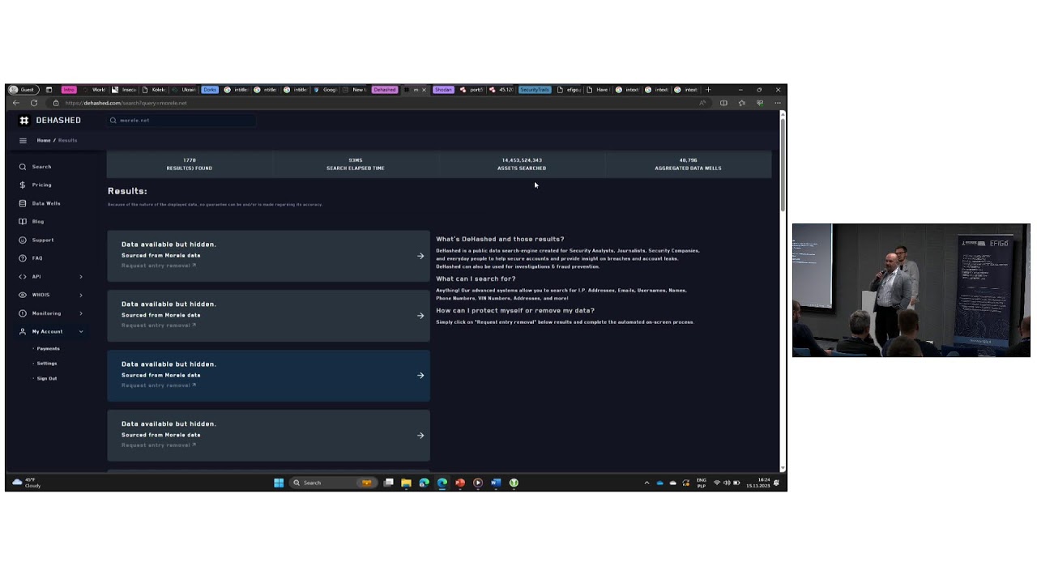The height and width of the screenshot is (583, 1037).
Task: Select Blog in the sidebar
Action: tap(38, 221)
